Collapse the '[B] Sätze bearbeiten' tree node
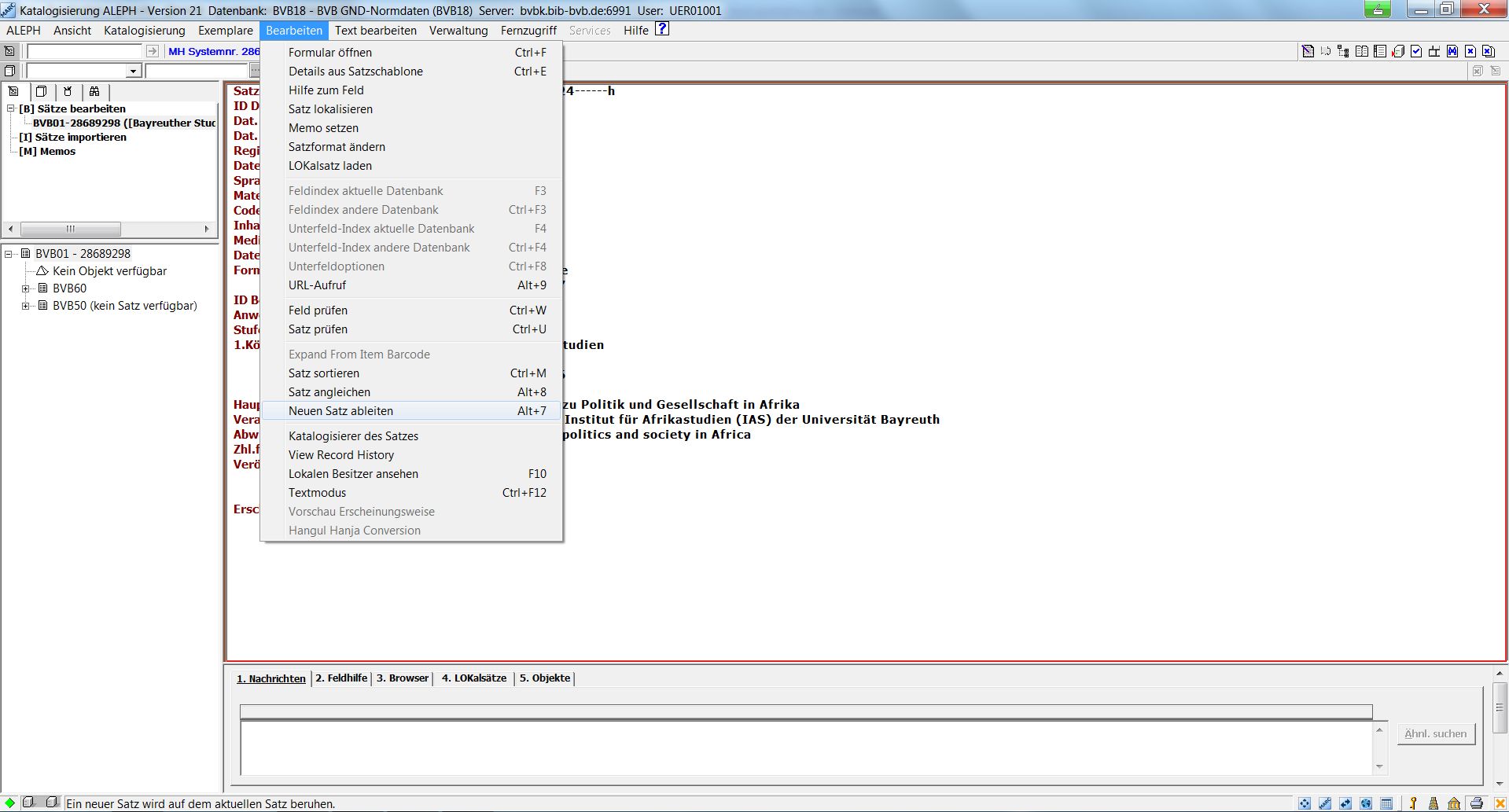 coord(11,108)
